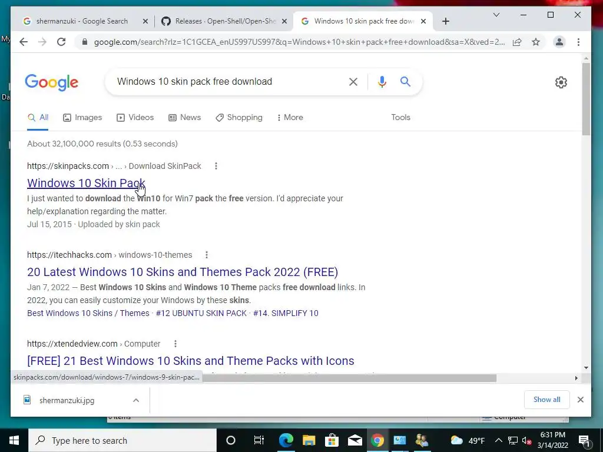Viewport: 603px width, 452px height.
Task: Open 21 Best Windows 10 Skins result
Action: click(x=191, y=361)
